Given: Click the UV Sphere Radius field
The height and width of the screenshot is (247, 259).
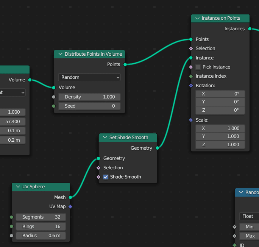Looking at the screenshot, I should coord(41,236).
